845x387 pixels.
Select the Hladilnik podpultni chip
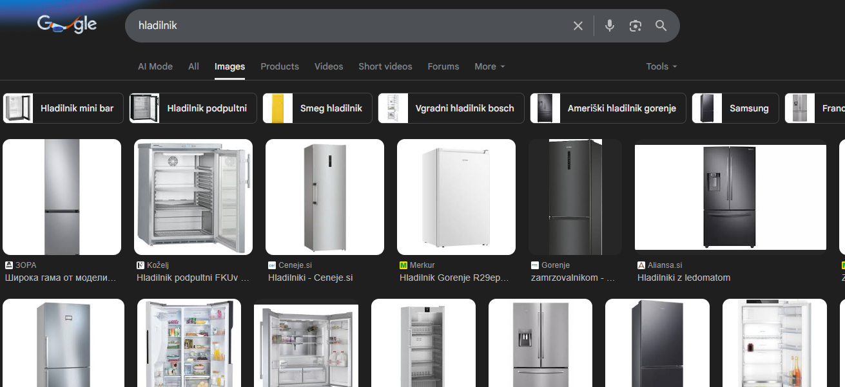[193, 108]
